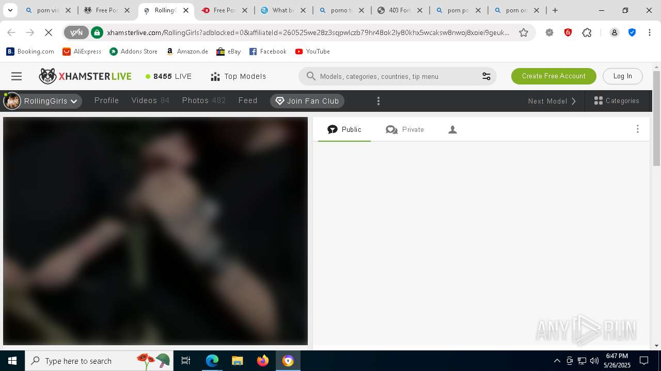Open YouTube bookmark
Image resolution: width=661 pixels, height=371 pixels.
point(312,52)
